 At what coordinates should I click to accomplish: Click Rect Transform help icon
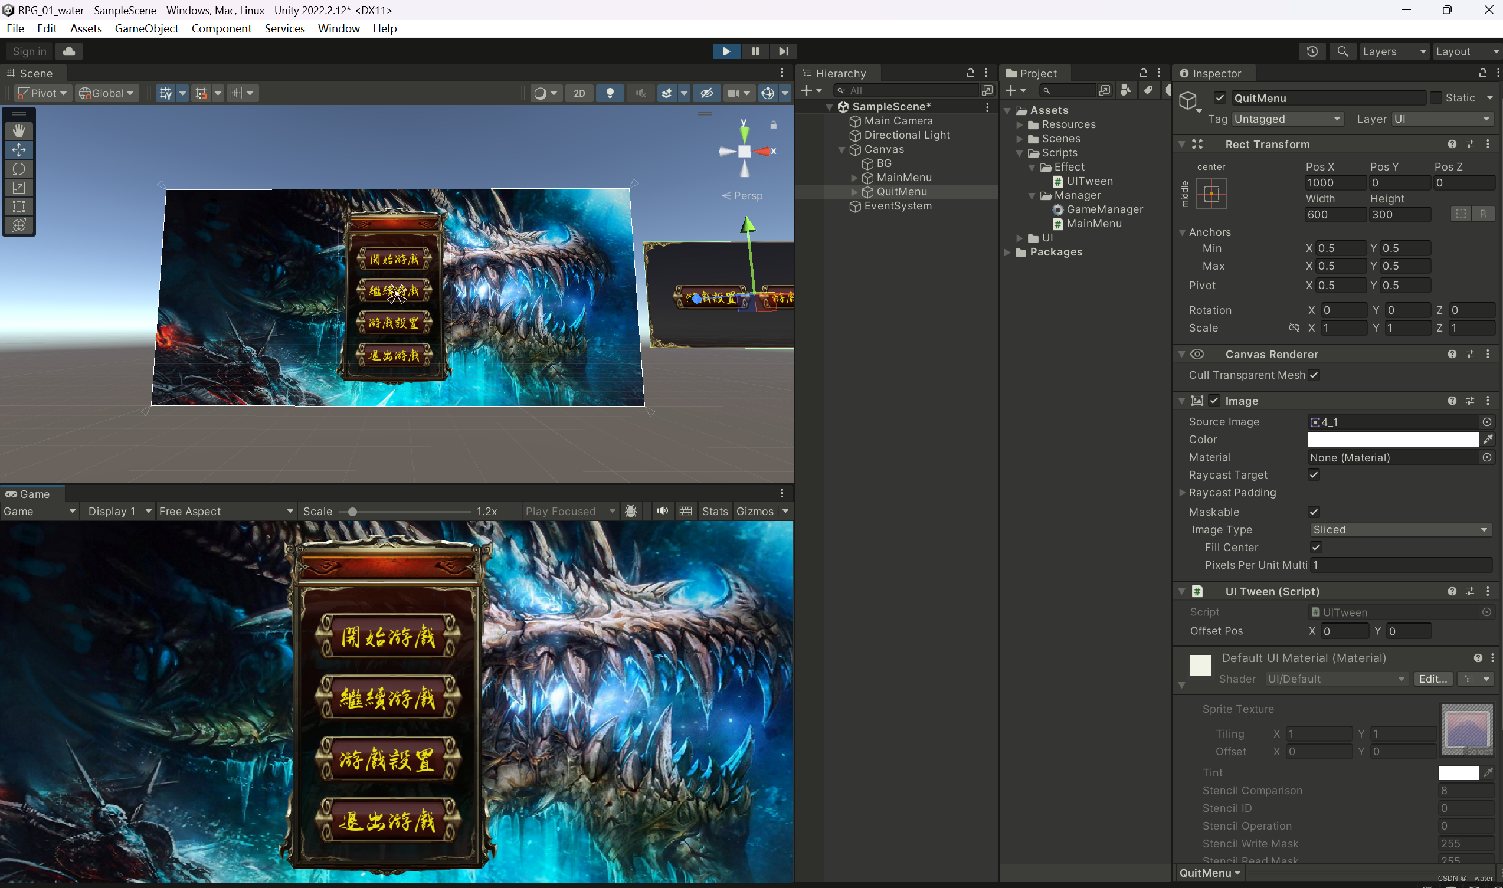1452,144
